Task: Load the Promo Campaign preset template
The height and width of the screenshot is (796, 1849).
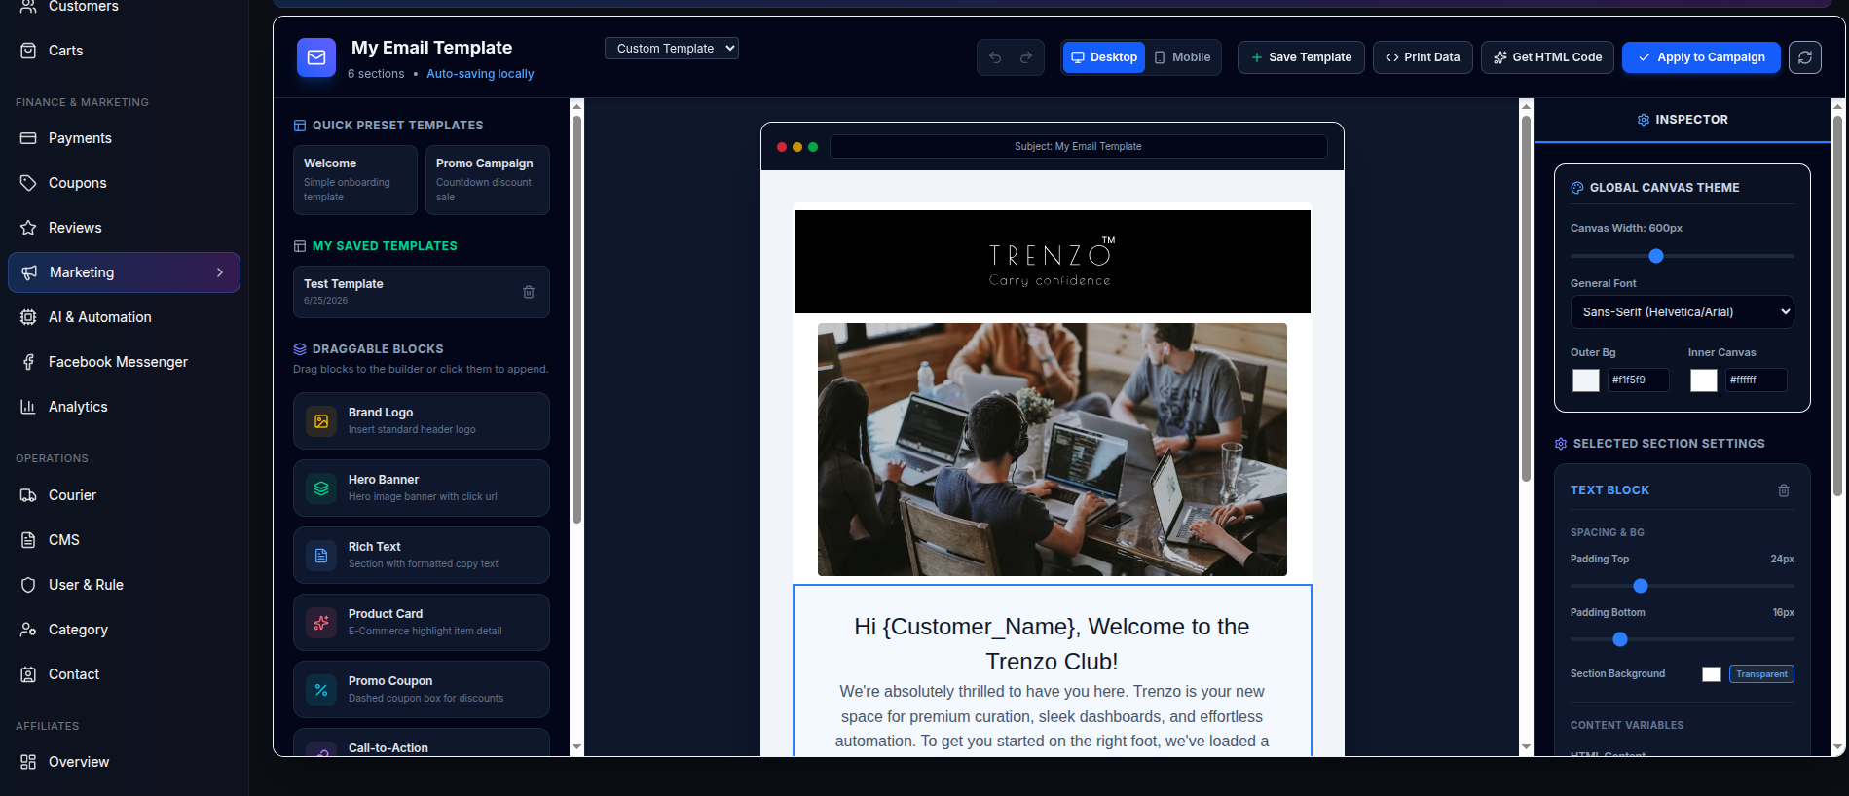Action: pos(488,180)
